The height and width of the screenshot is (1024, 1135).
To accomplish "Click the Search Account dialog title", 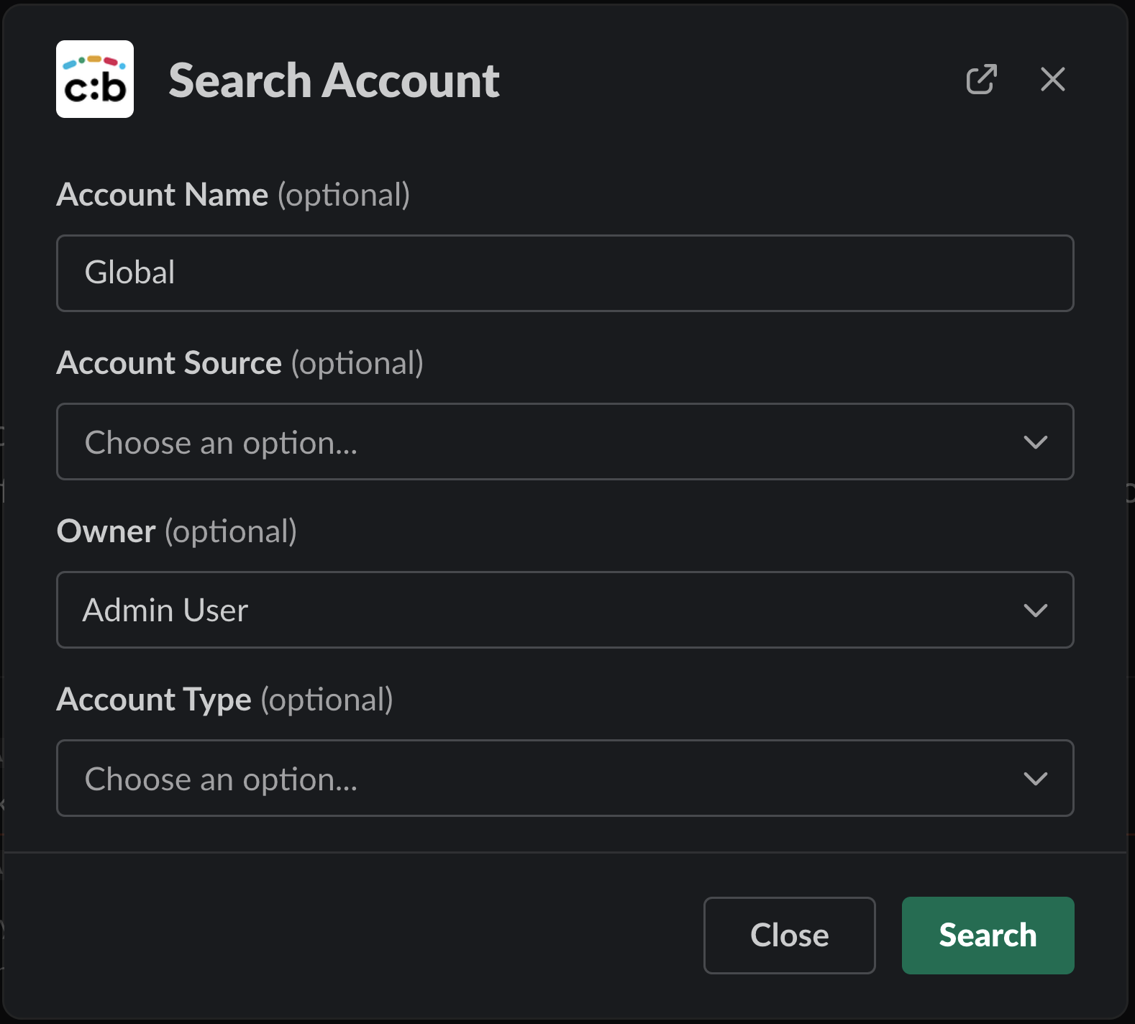I will coord(334,81).
